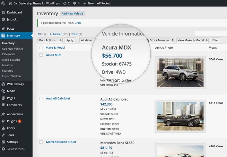This screenshot has width=227, height=157.
Task: Click the Plugins update badge showing 2
Action: 19,121
